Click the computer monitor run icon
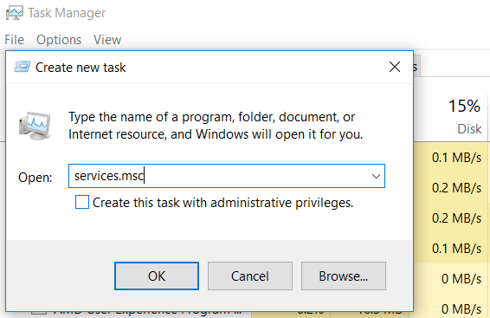Image resolution: width=490 pixels, height=318 pixels. [x=35, y=126]
